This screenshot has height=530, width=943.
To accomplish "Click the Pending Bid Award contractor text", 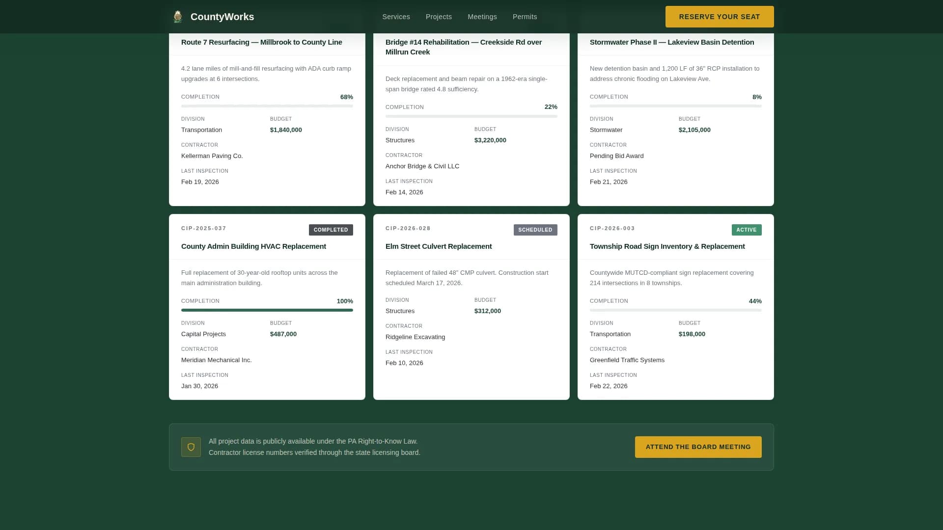I will click(617, 156).
